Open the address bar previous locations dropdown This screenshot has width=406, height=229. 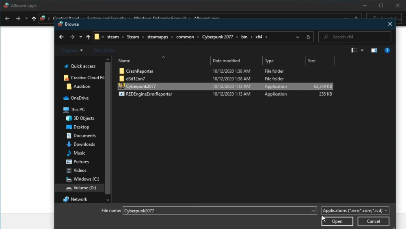[298, 37]
